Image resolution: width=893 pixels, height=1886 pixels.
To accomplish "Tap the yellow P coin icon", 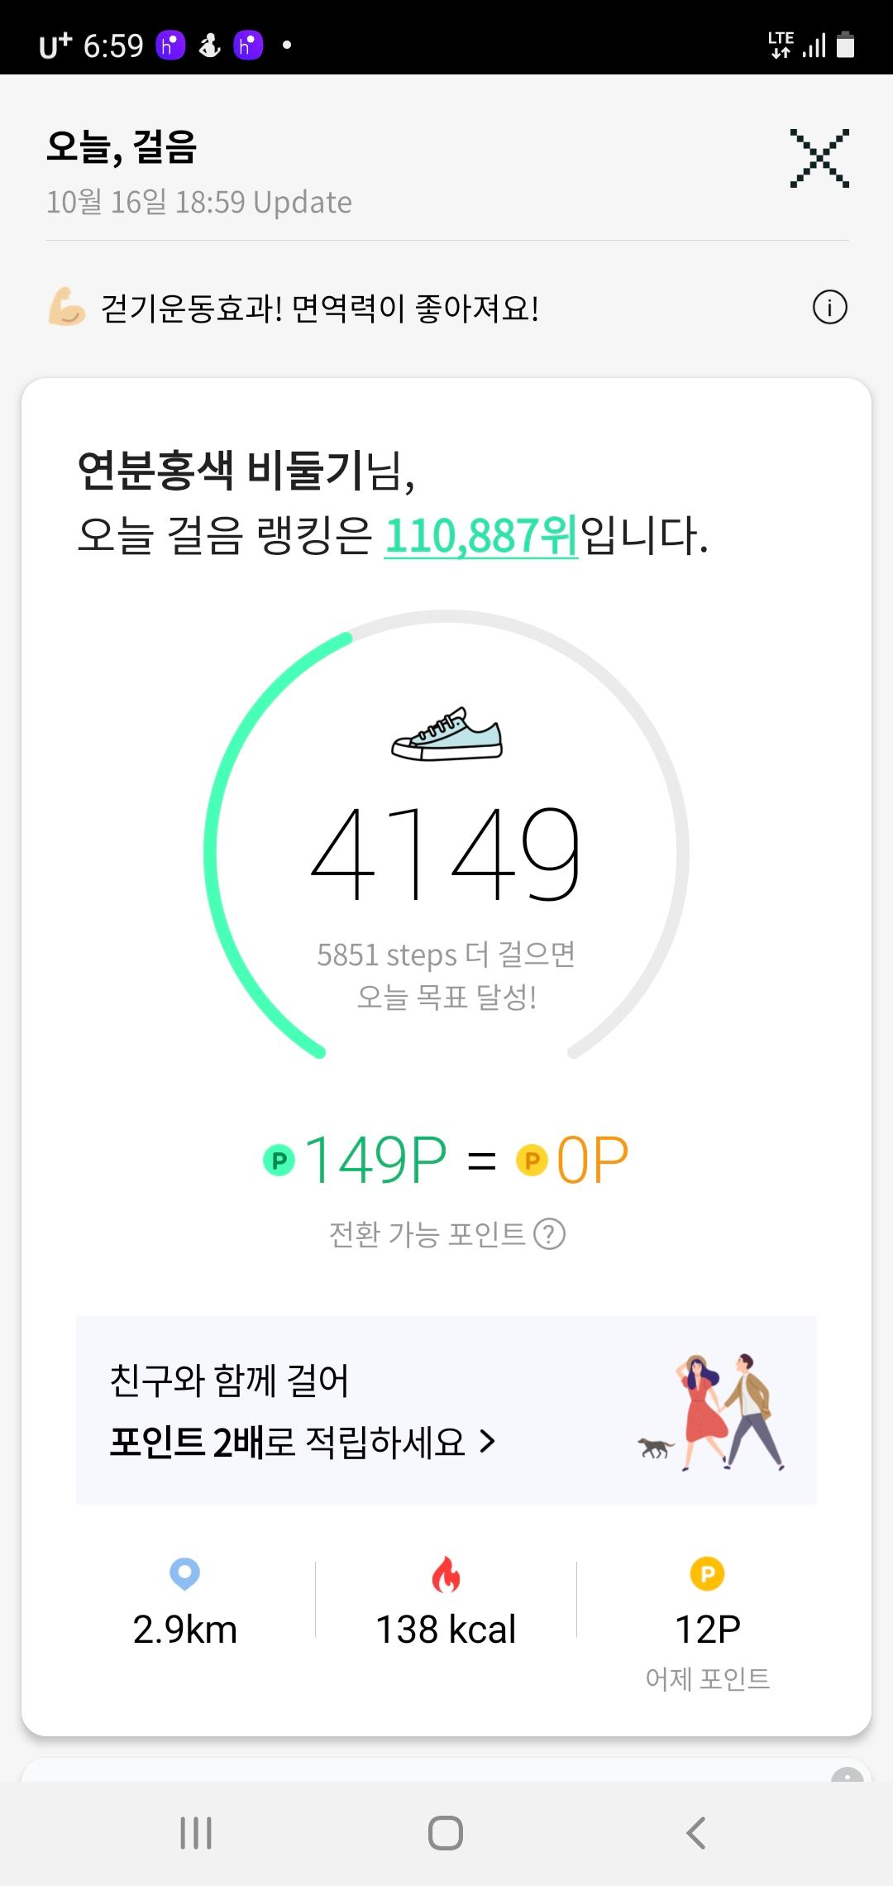I will [x=532, y=1161].
